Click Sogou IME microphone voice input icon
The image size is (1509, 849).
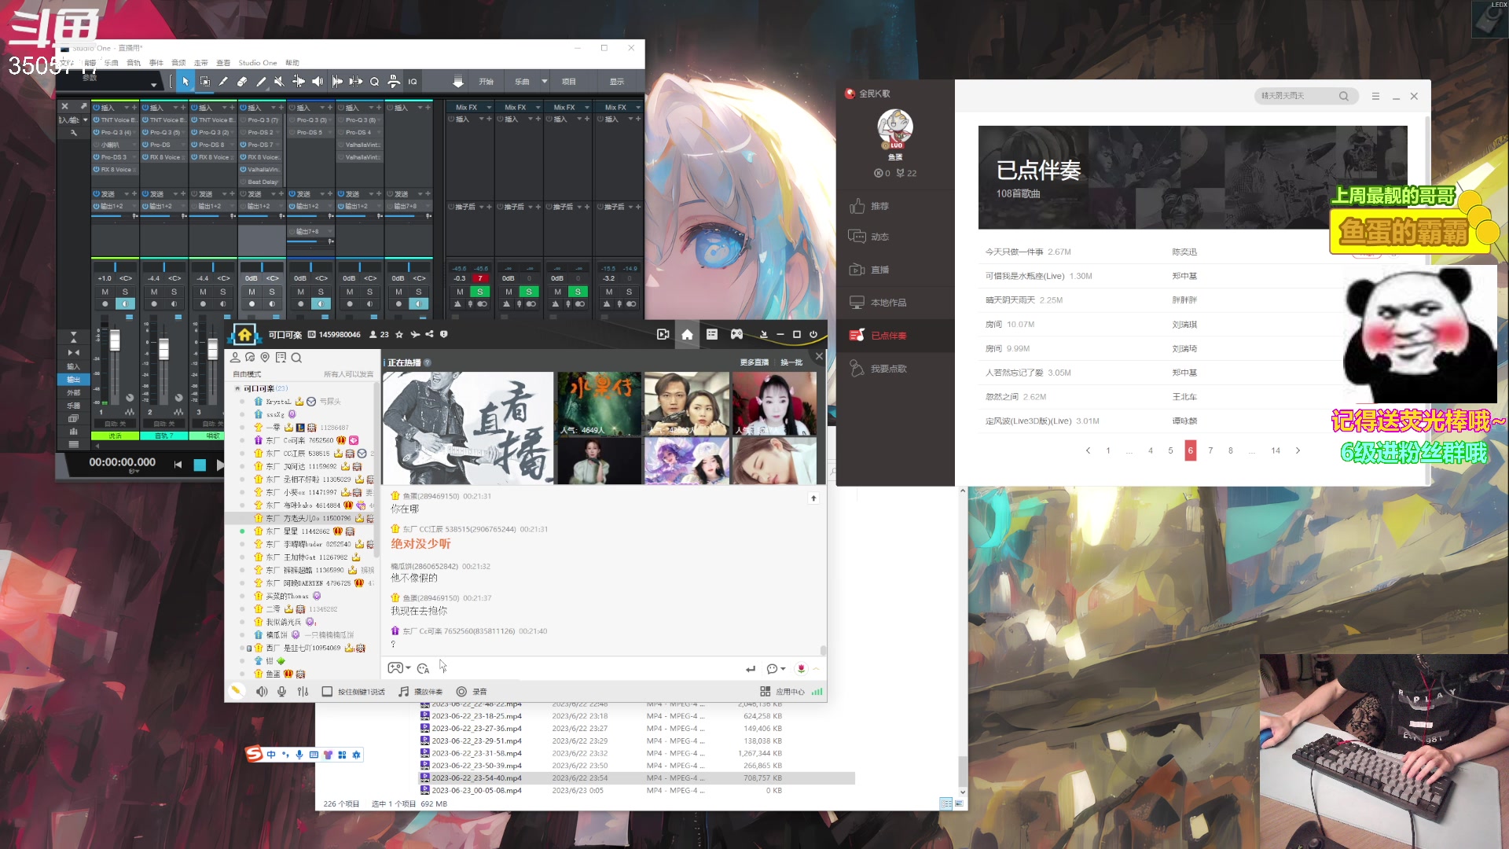299,755
